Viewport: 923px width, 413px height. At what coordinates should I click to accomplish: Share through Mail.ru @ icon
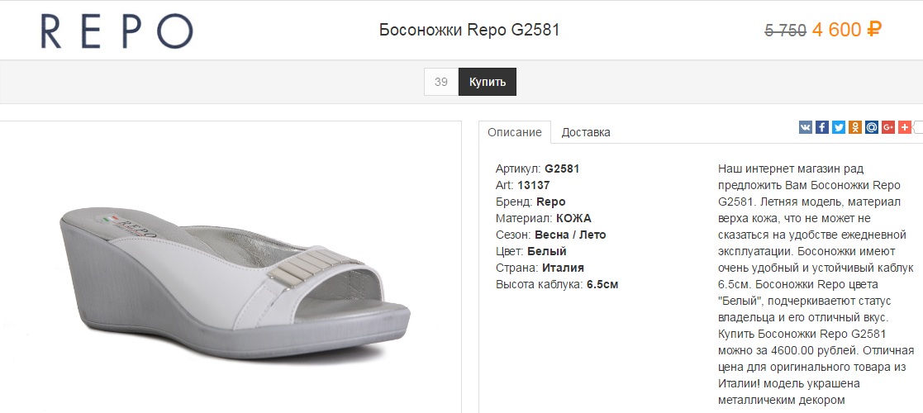click(872, 127)
